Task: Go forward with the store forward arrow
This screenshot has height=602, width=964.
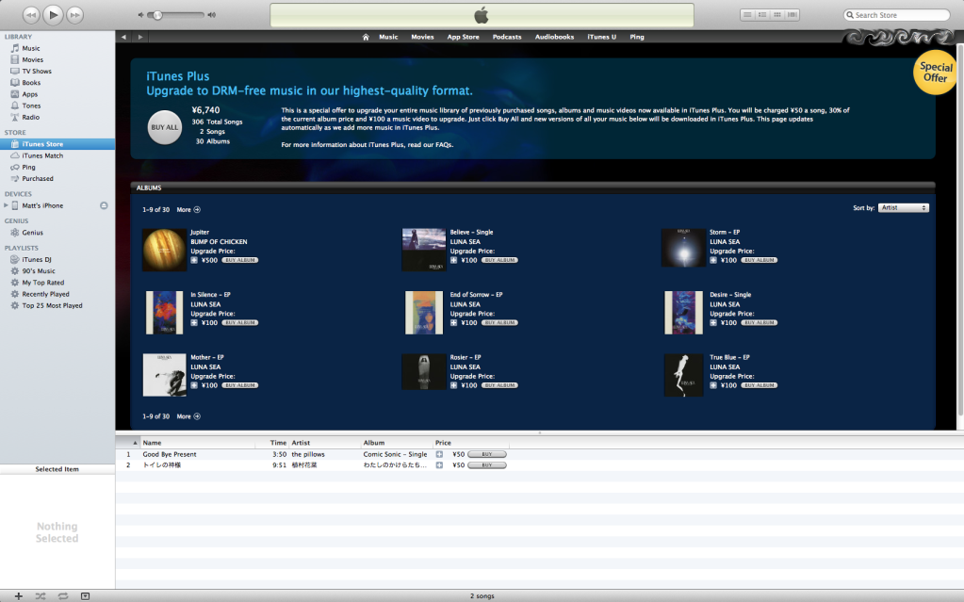Action: (140, 37)
